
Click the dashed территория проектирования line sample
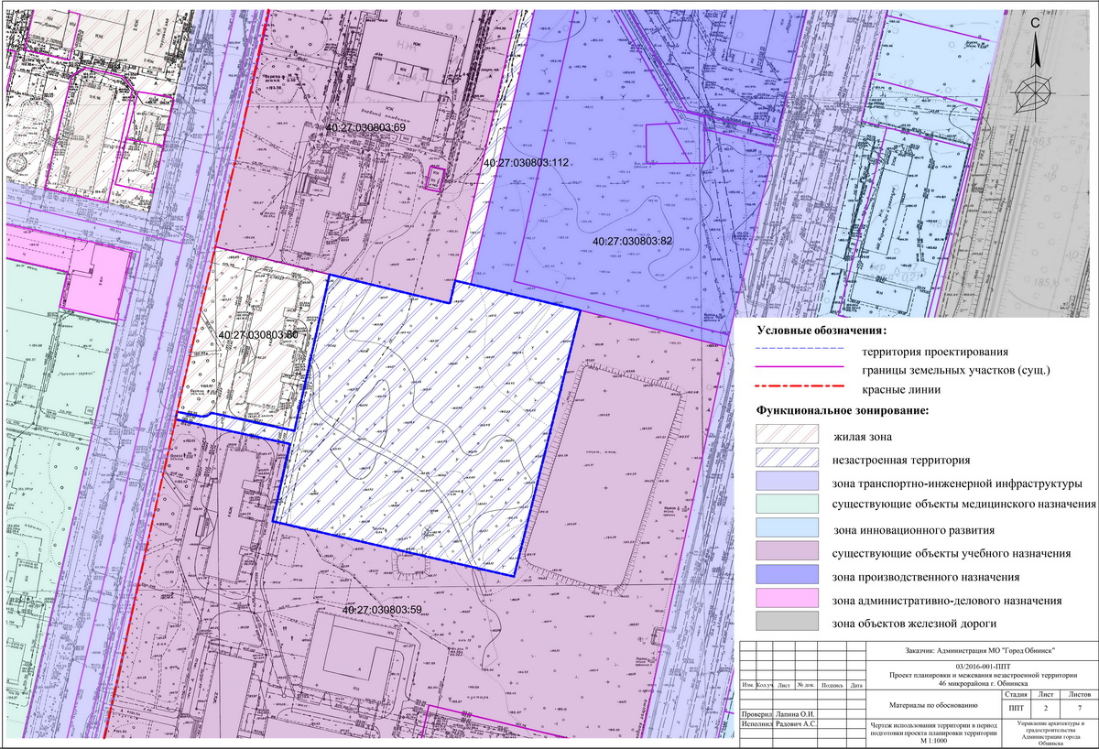click(x=798, y=350)
